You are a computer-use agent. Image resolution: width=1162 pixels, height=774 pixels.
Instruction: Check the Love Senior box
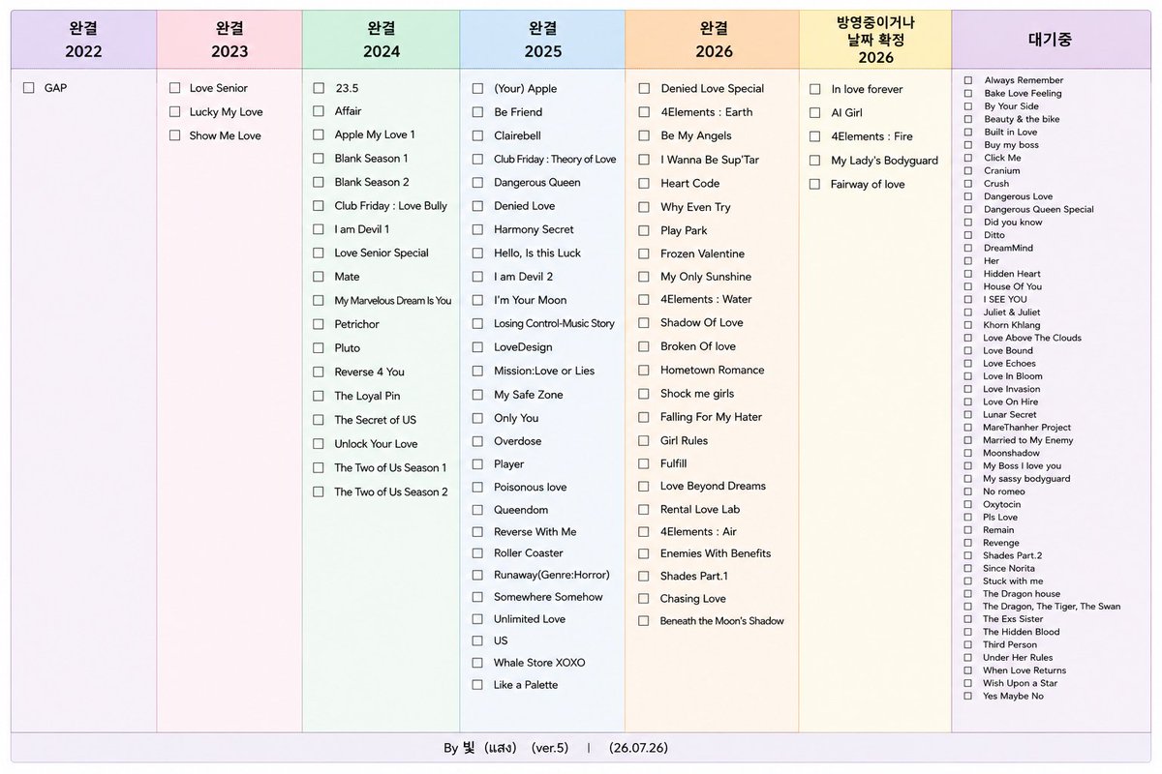pos(174,88)
